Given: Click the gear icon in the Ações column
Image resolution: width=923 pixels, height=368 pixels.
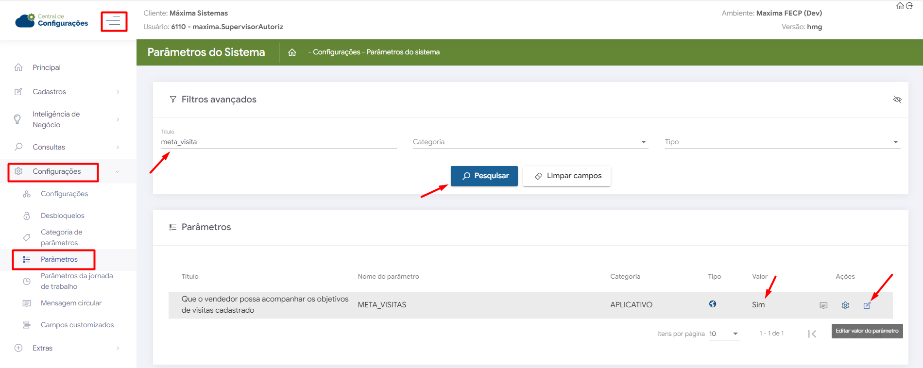Looking at the screenshot, I should (845, 305).
